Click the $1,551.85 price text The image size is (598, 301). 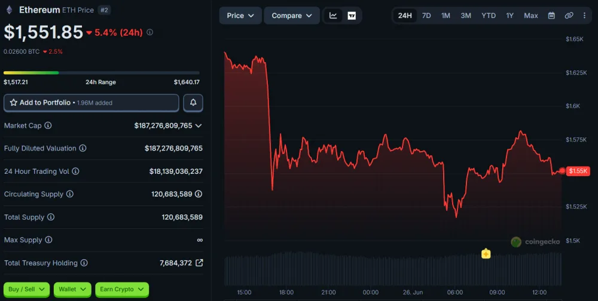coord(43,32)
